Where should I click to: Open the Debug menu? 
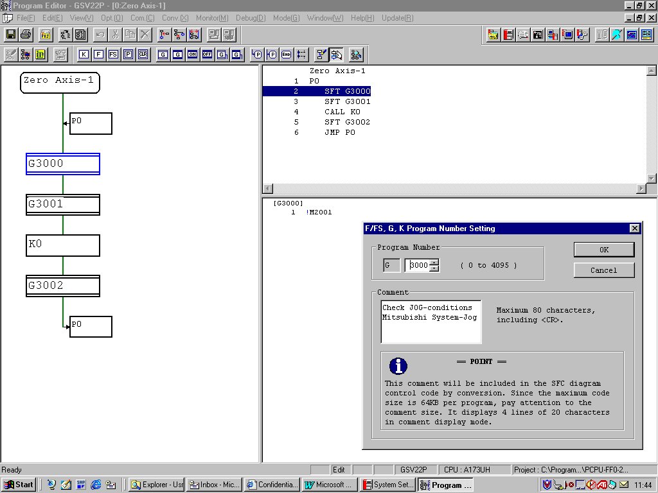tap(251, 18)
